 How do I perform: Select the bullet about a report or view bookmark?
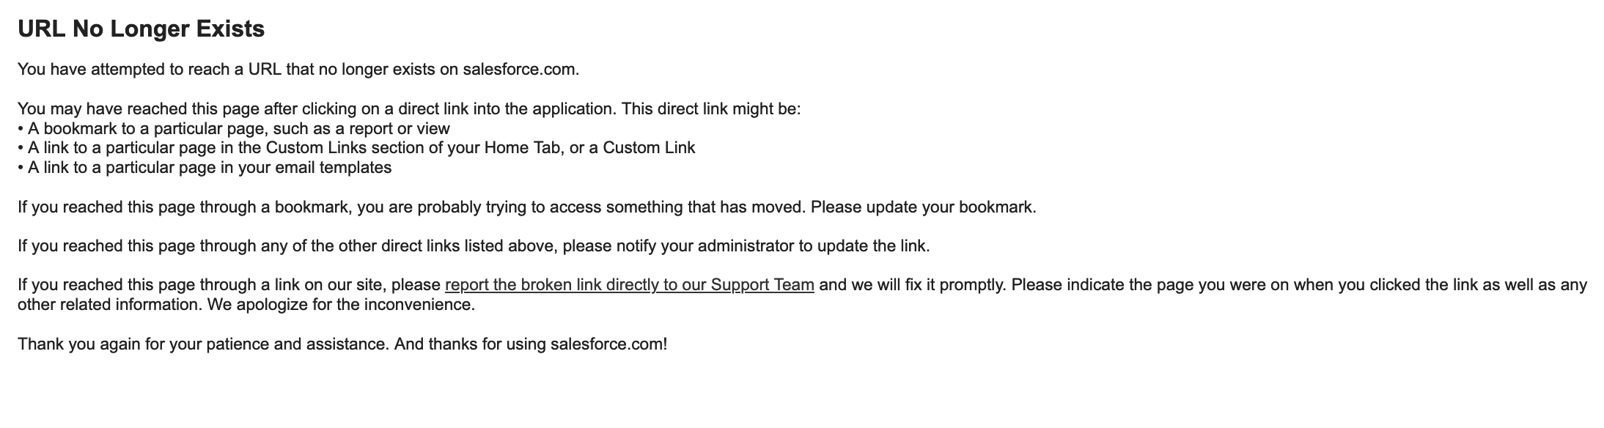point(238,129)
